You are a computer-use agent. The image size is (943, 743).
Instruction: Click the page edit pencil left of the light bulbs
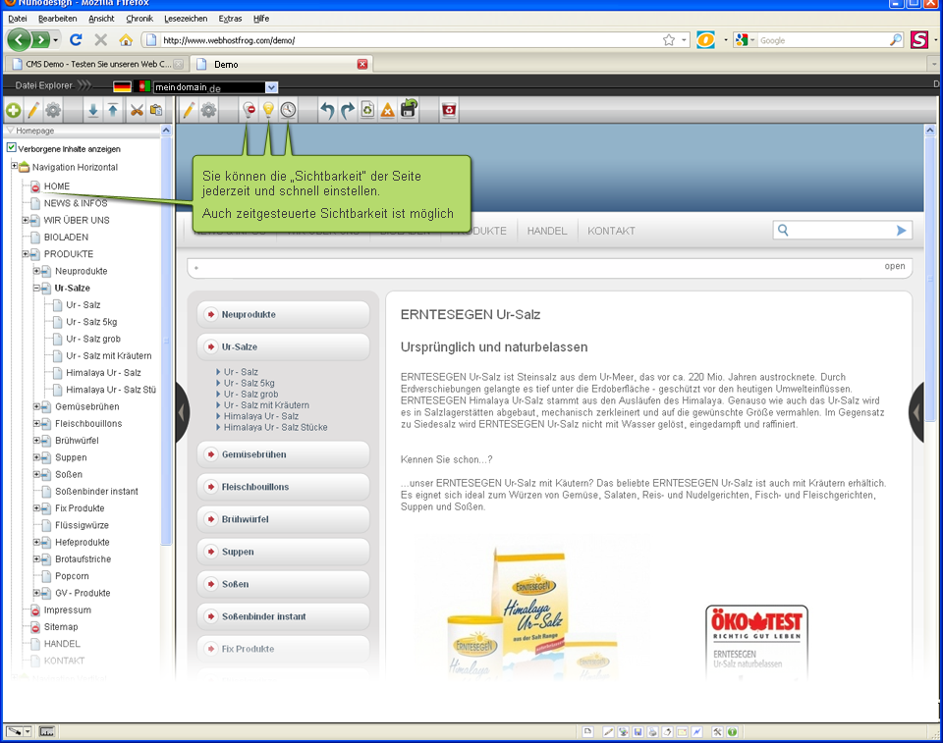pos(189,111)
